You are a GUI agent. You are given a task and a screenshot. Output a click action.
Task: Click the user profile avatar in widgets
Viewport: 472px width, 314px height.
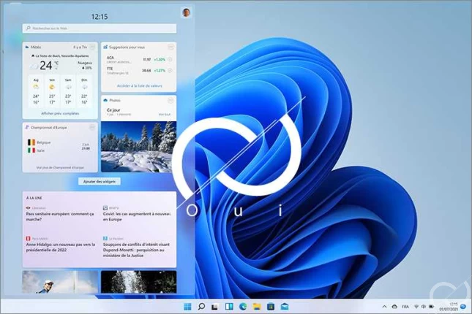click(186, 12)
